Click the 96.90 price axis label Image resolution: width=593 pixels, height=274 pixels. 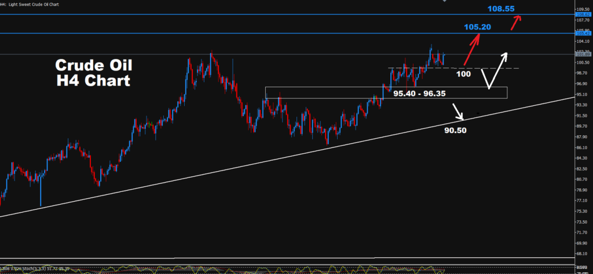coord(583,83)
